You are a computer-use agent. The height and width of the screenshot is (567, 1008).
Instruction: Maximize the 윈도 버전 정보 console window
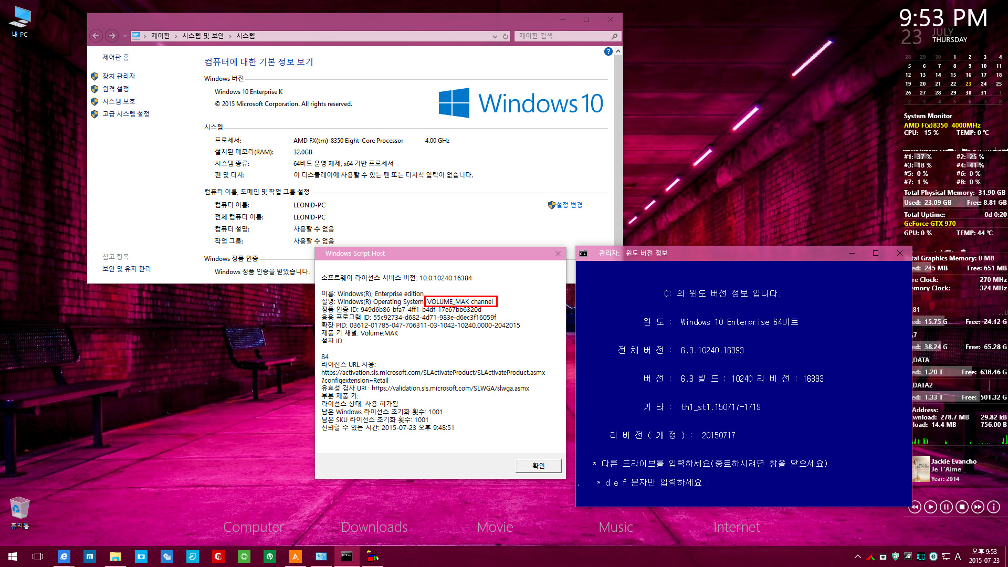pyautogui.click(x=875, y=253)
